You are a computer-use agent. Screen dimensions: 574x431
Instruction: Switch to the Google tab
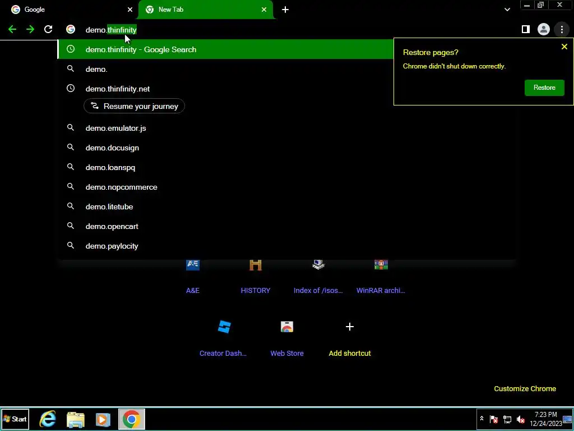click(x=69, y=10)
